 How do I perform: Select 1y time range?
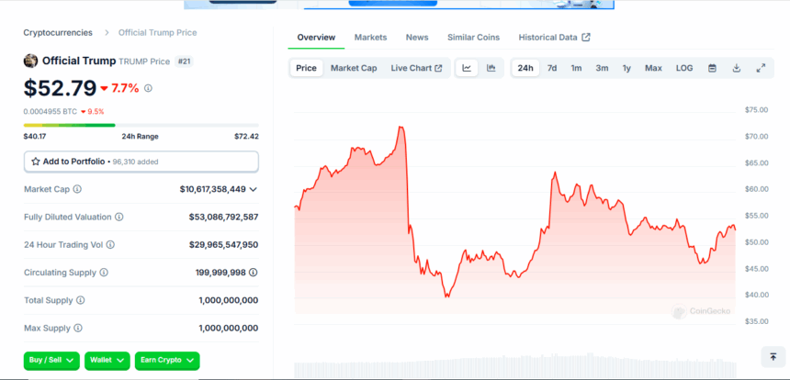pyautogui.click(x=626, y=68)
